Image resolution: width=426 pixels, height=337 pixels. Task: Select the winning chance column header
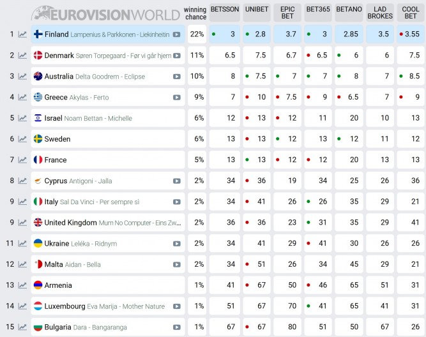click(x=195, y=13)
